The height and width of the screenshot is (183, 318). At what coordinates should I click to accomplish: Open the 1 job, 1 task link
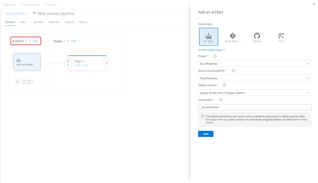(x=81, y=65)
